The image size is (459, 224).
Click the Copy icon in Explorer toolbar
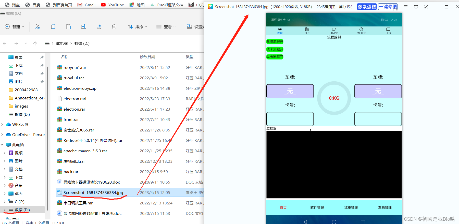(x=53, y=27)
